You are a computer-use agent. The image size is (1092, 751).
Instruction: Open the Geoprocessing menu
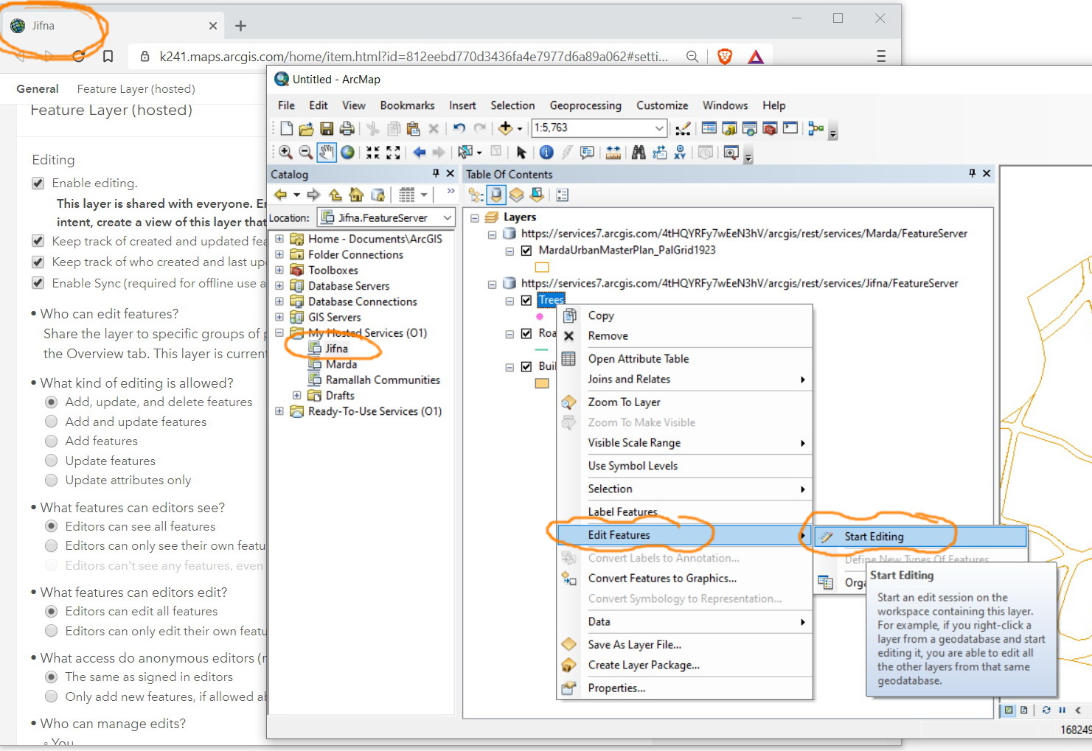tap(585, 105)
